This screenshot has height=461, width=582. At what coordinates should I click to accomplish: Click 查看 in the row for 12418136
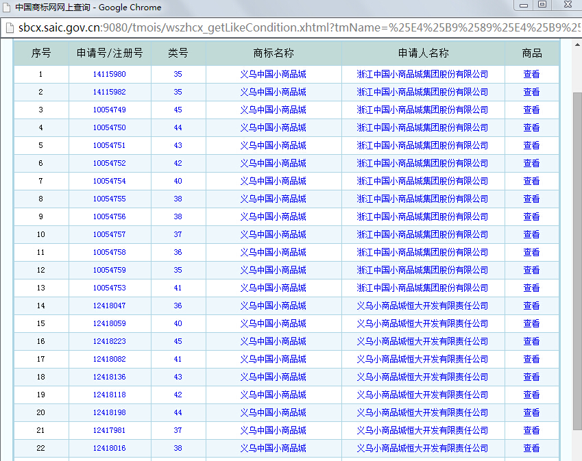531,377
